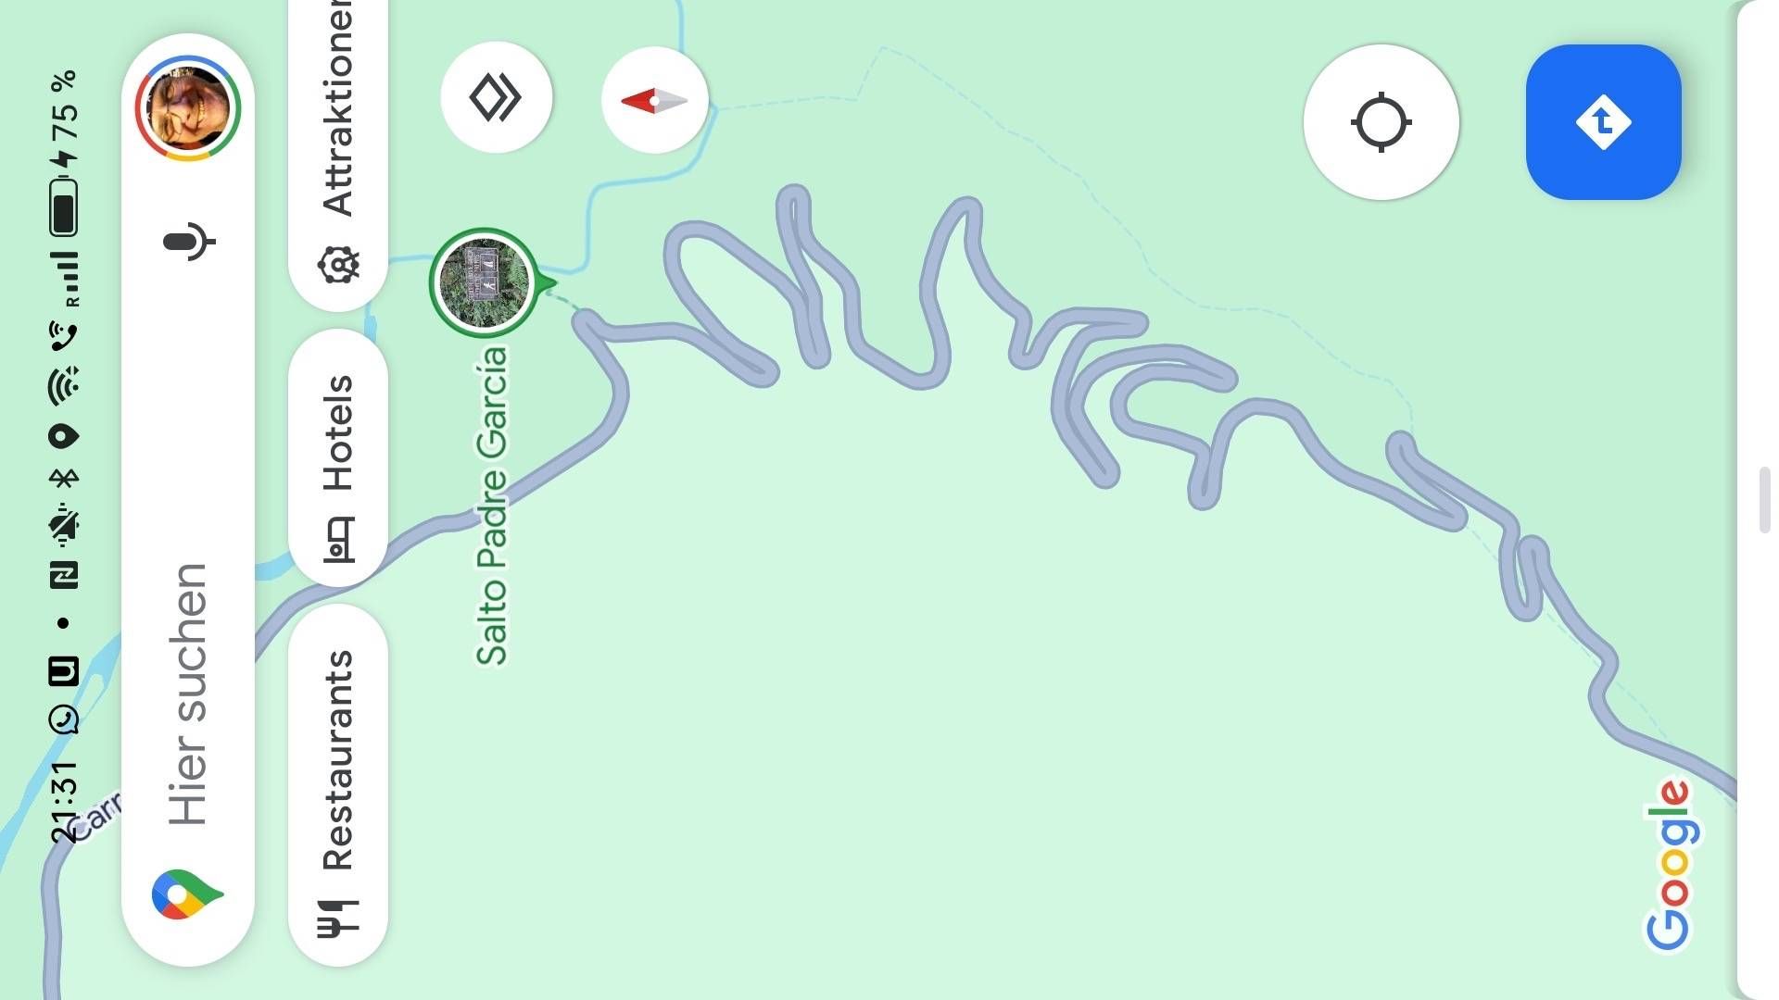Grab the side panel handle
This screenshot has width=1779, height=1000.
[x=1765, y=500]
